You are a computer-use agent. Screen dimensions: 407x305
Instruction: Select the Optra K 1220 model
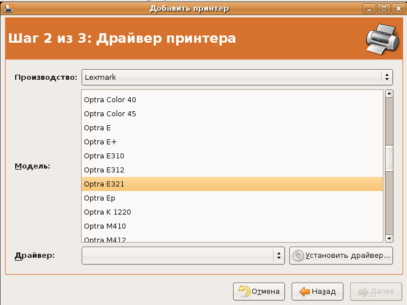[x=232, y=212]
